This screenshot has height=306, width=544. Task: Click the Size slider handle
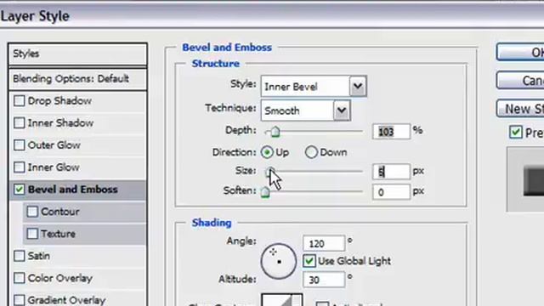click(270, 172)
